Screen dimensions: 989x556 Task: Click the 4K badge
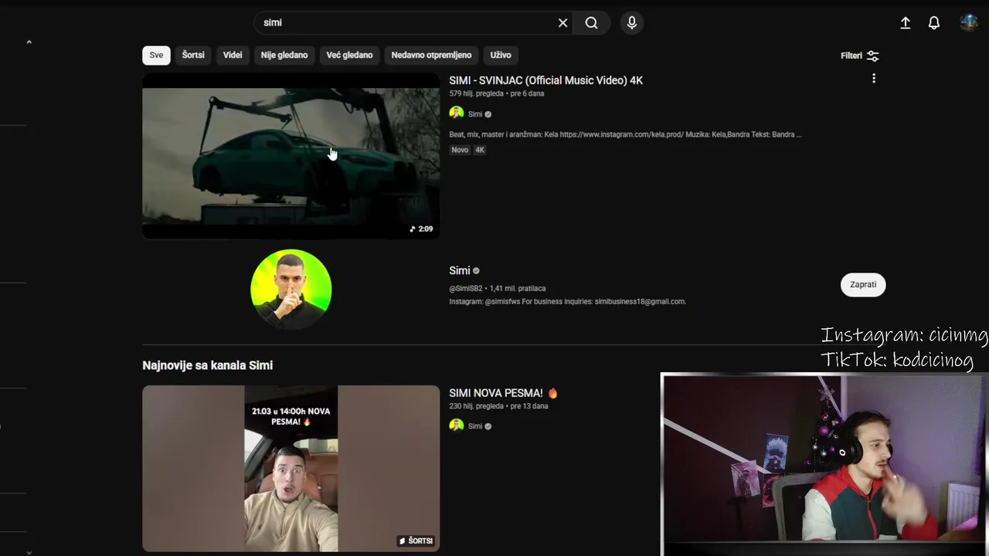click(x=480, y=150)
